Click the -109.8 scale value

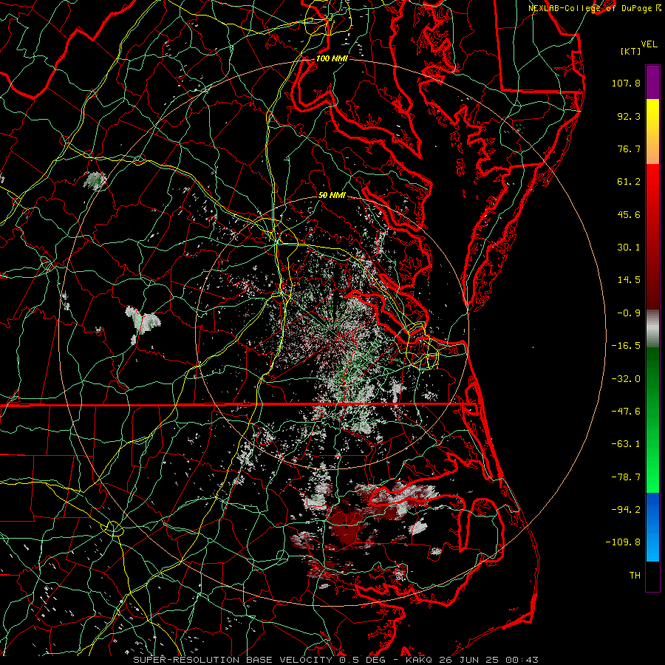[623, 542]
